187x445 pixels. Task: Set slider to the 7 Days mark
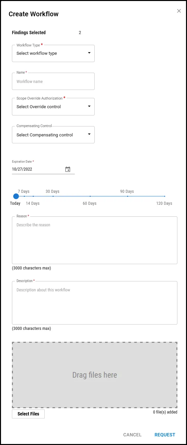tap(24, 196)
